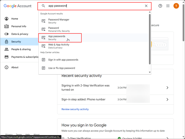
Task: Click the Data & privacy sidebar icon
Action: pyautogui.click(x=7, y=34)
